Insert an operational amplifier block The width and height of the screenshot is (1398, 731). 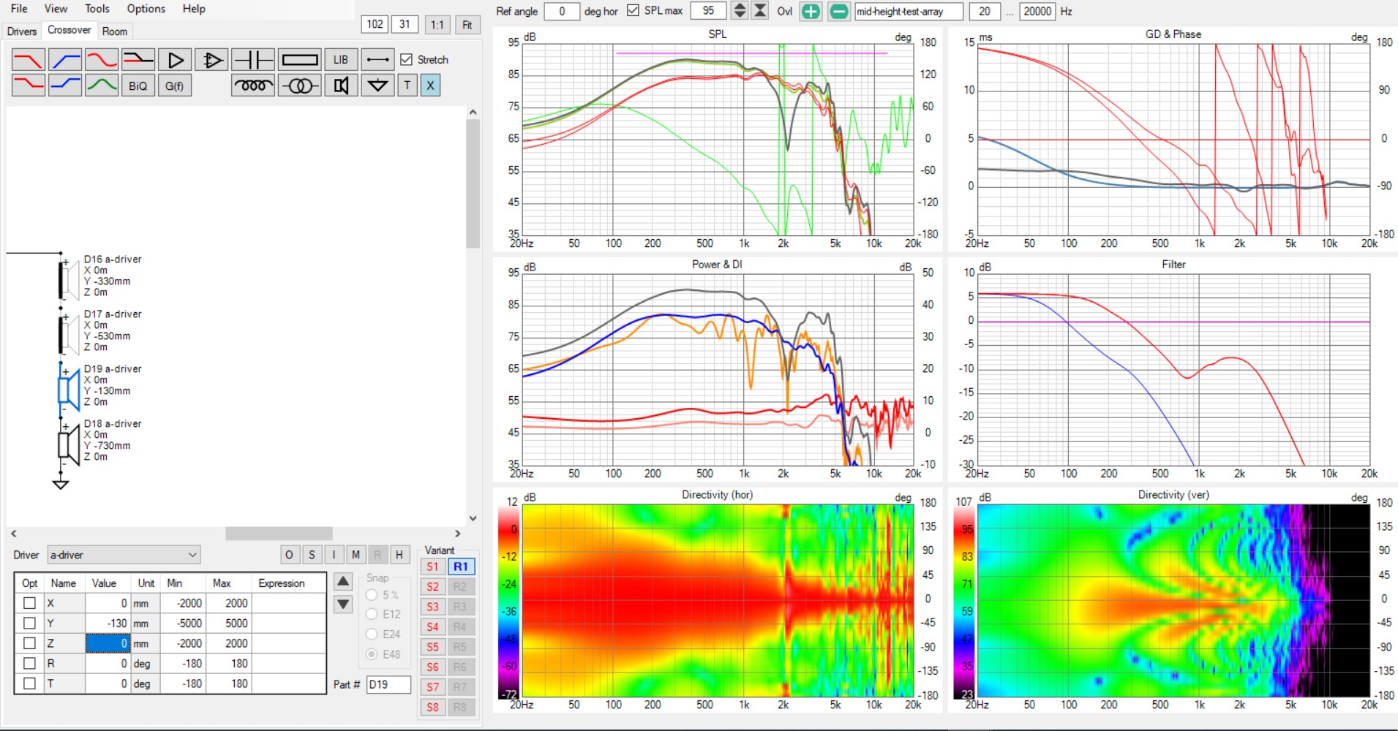211,59
